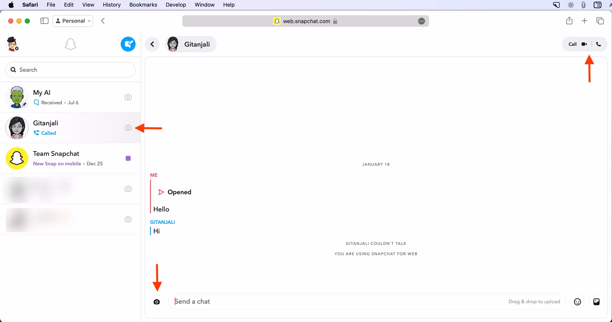Open the Develop menu in Safari
The image size is (612, 322).
coord(176,5)
